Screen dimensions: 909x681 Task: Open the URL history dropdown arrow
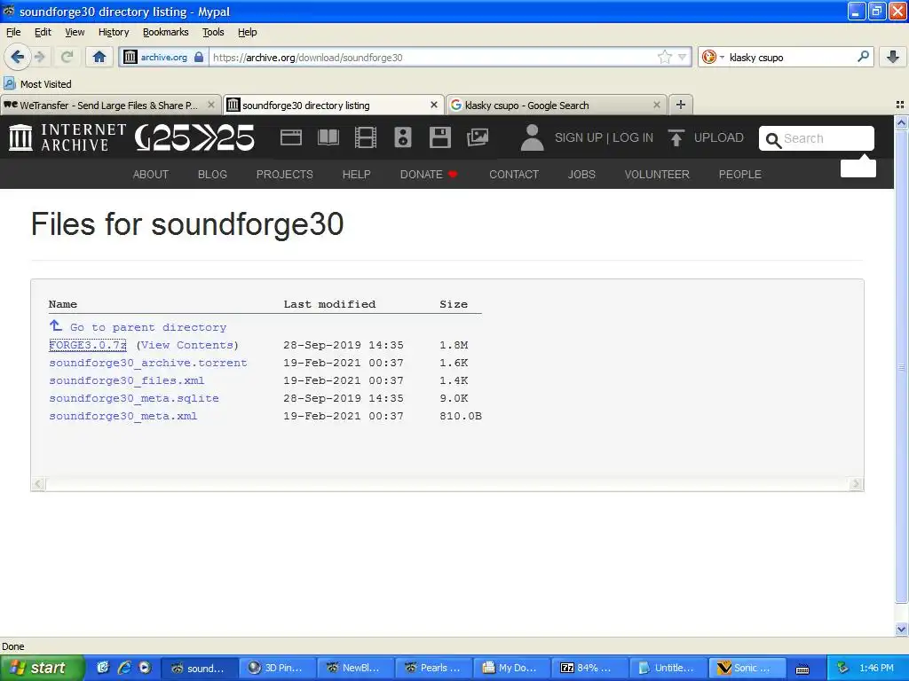click(x=683, y=57)
